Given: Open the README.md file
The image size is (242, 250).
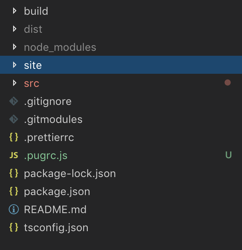Looking at the screenshot, I should (55, 209).
